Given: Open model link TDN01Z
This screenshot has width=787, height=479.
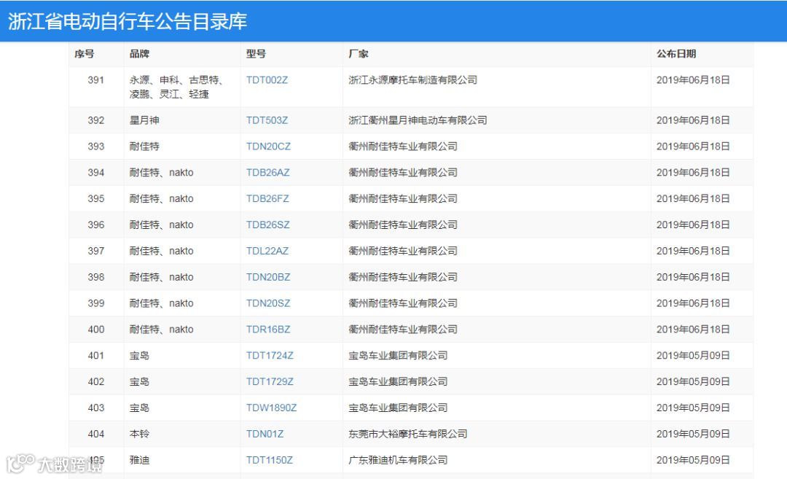Looking at the screenshot, I should (x=265, y=433).
